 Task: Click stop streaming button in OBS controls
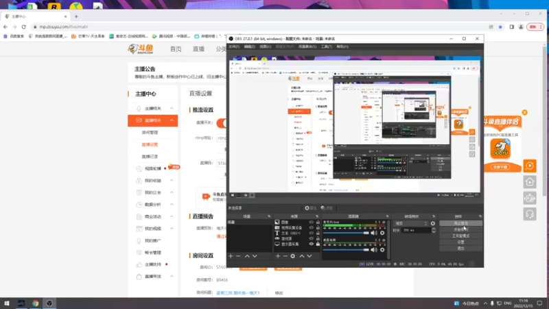point(460,223)
